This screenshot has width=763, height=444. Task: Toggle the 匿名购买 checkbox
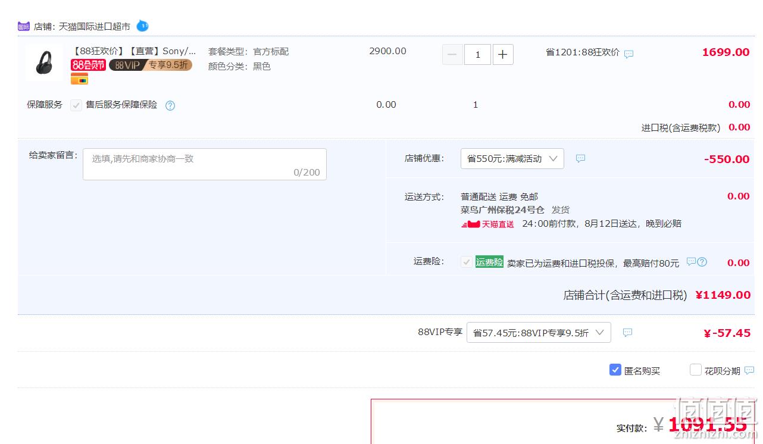click(615, 370)
